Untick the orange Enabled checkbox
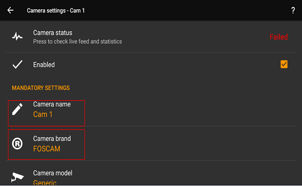This screenshot has width=302, height=186. pyautogui.click(x=284, y=65)
